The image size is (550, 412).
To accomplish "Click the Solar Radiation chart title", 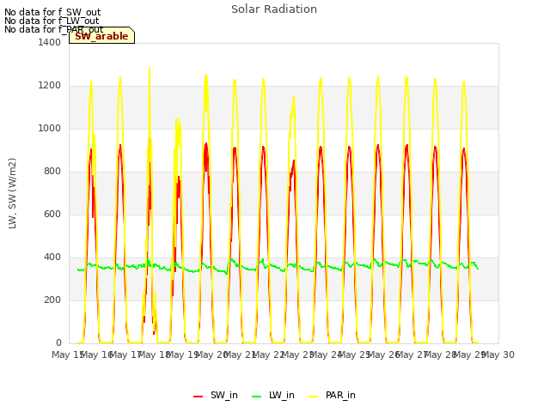I will [x=274, y=9].
